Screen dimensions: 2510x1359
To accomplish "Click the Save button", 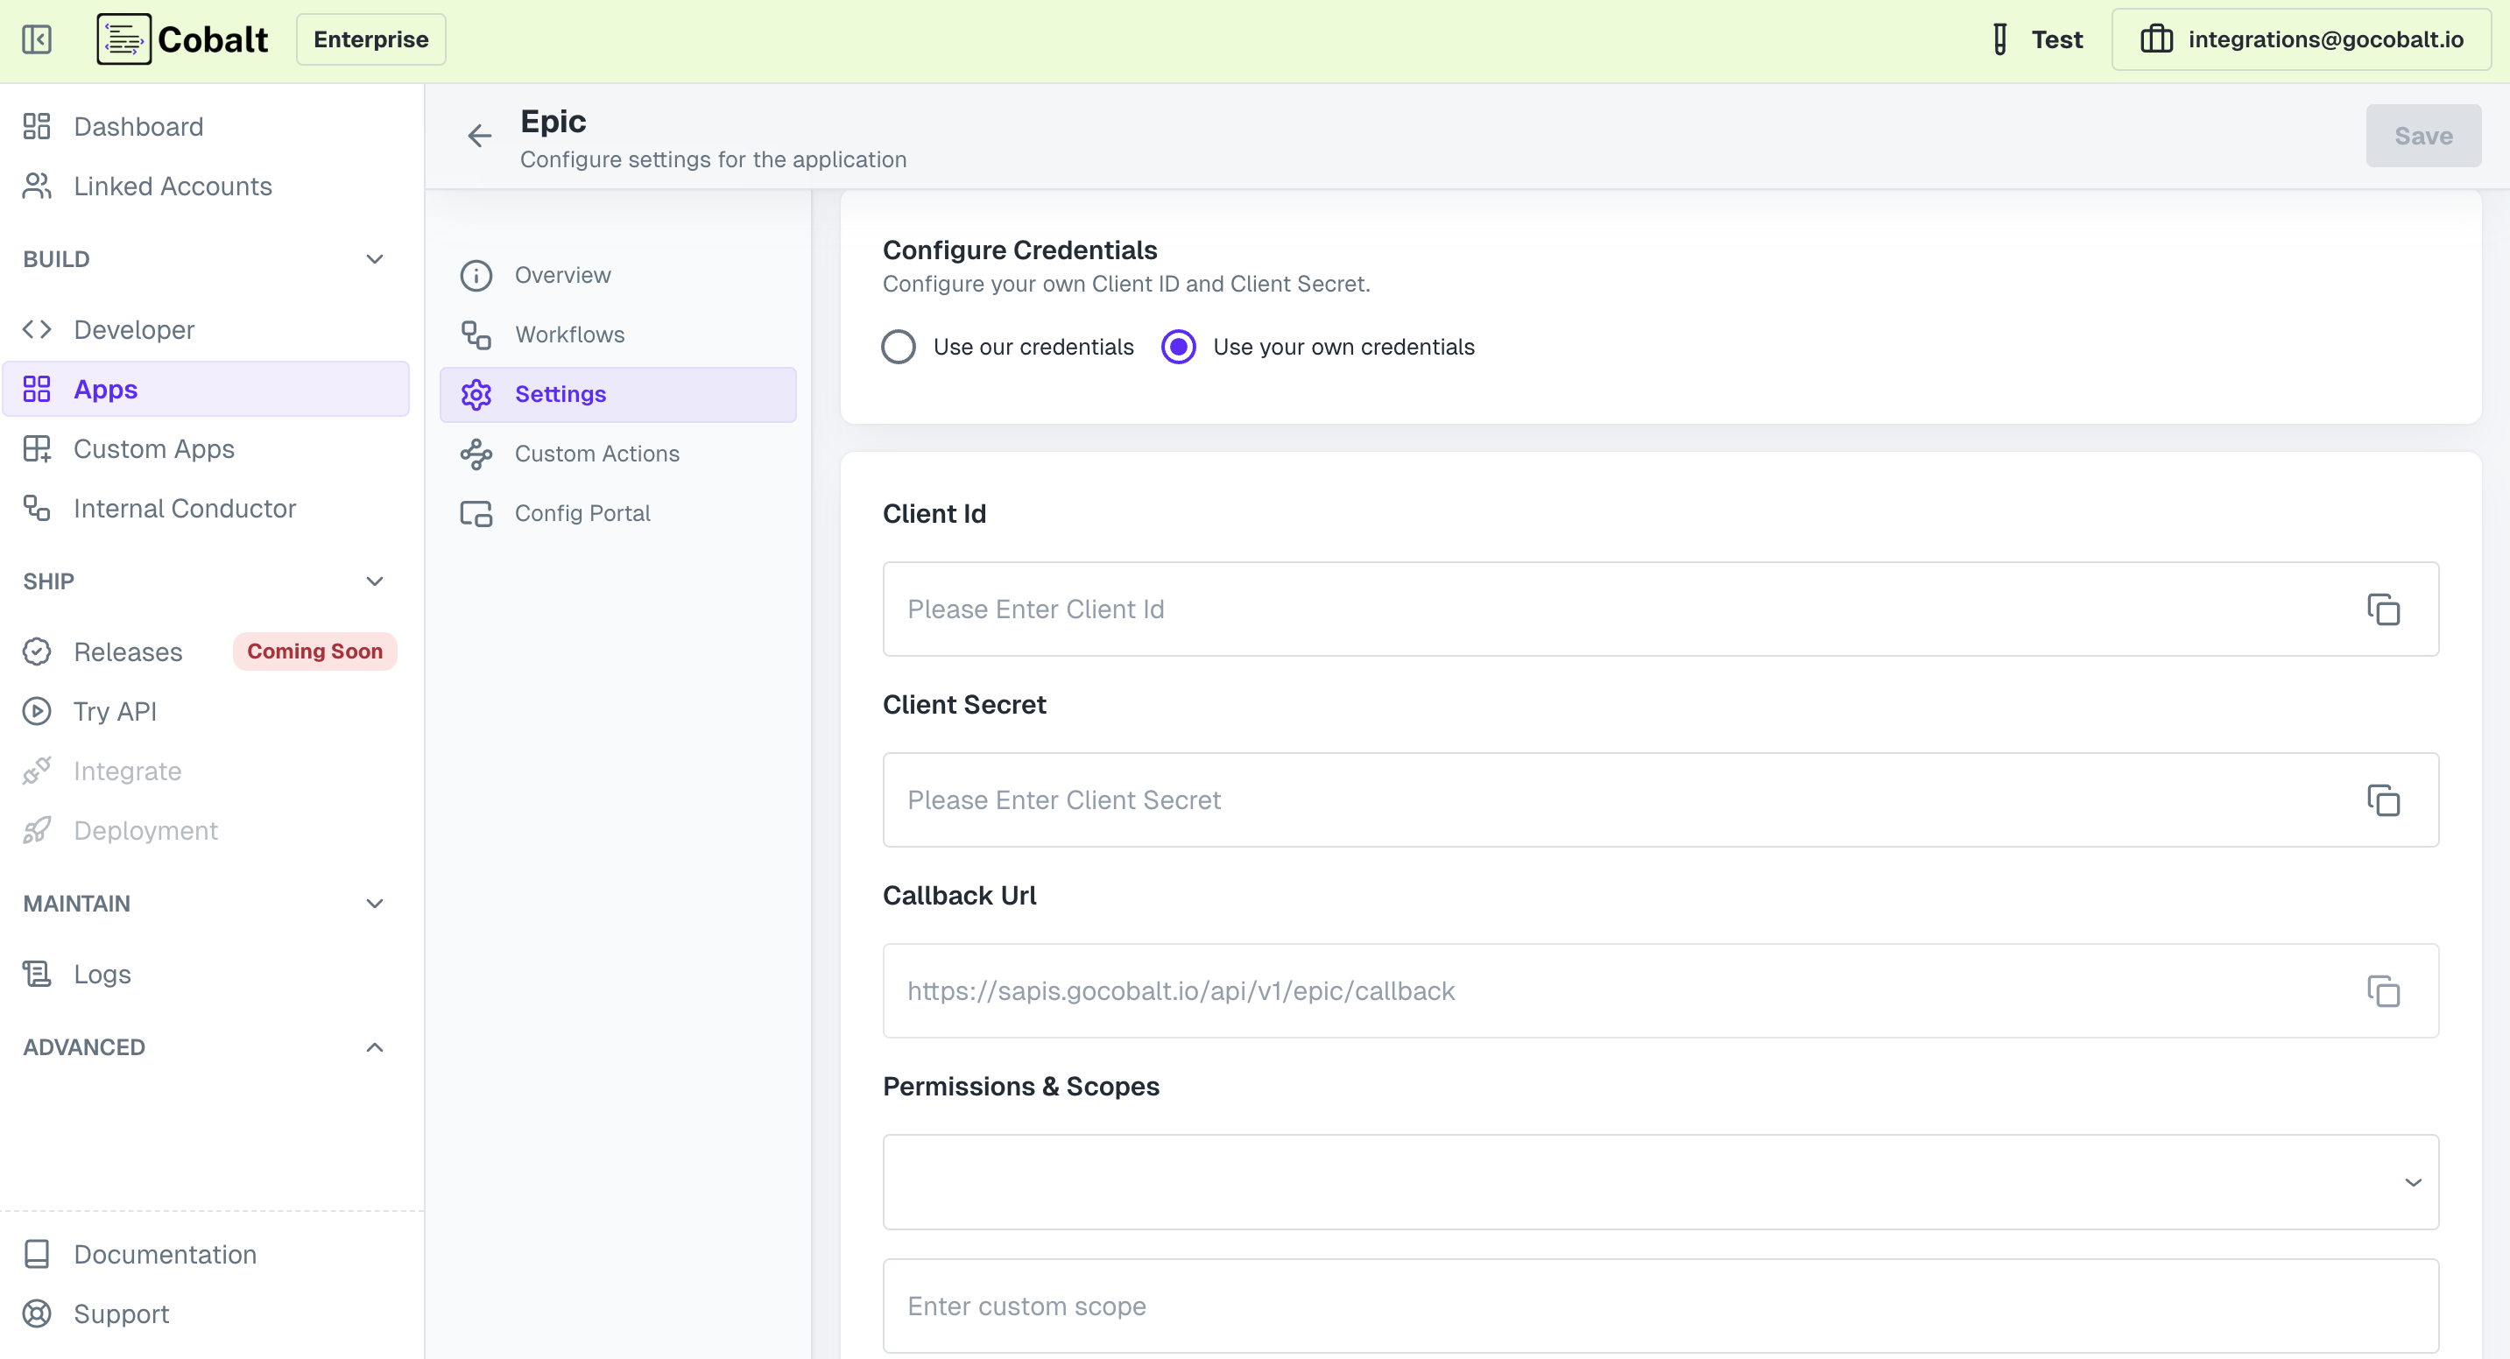I will [x=2423, y=136].
